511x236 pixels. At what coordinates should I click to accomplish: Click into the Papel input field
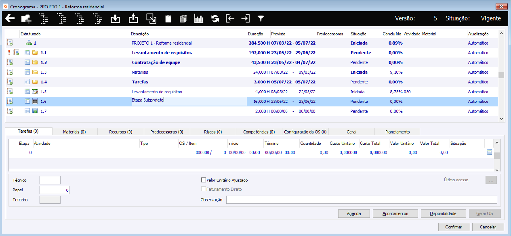[54, 190]
